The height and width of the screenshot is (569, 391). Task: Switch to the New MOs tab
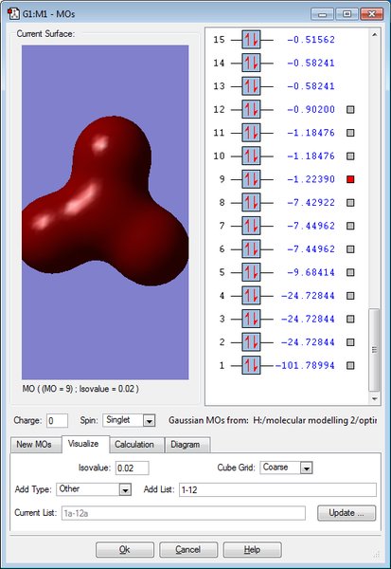34,445
